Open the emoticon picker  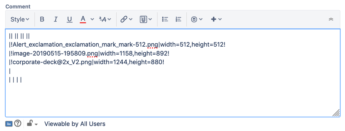point(194,19)
